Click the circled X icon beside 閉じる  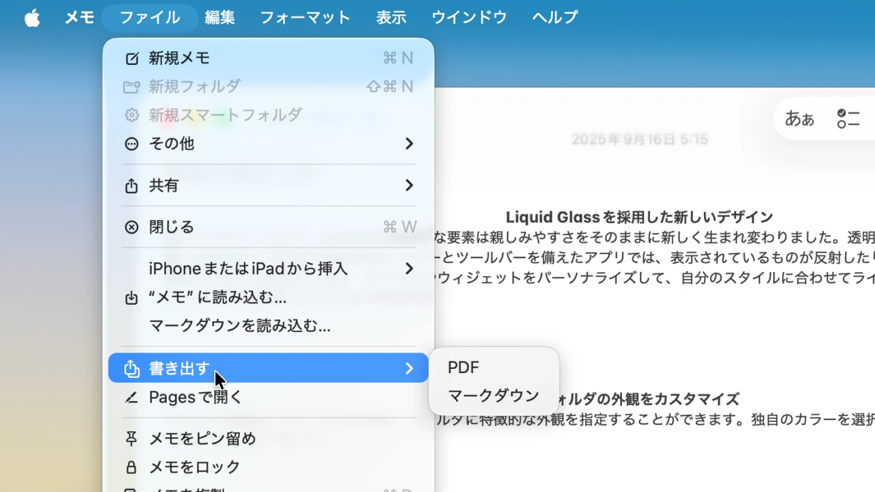coord(132,228)
